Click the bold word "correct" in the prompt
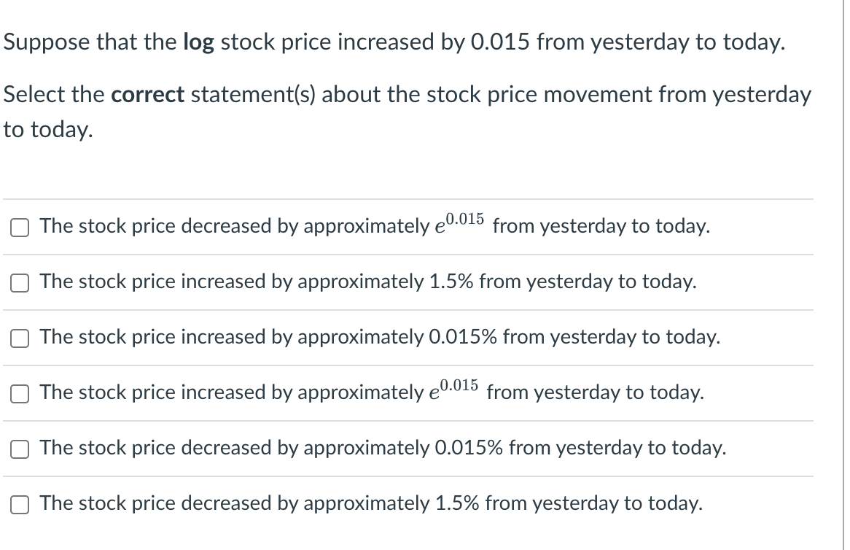Screen dimensions: 850x550 pos(148,95)
